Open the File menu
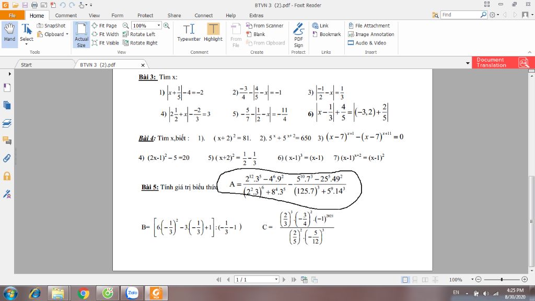535x301 pixels. click(13, 15)
